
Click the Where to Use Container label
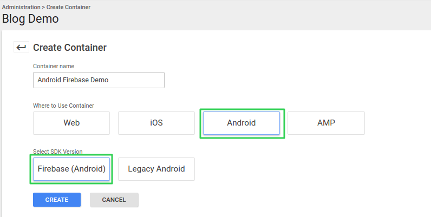click(x=63, y=106)
